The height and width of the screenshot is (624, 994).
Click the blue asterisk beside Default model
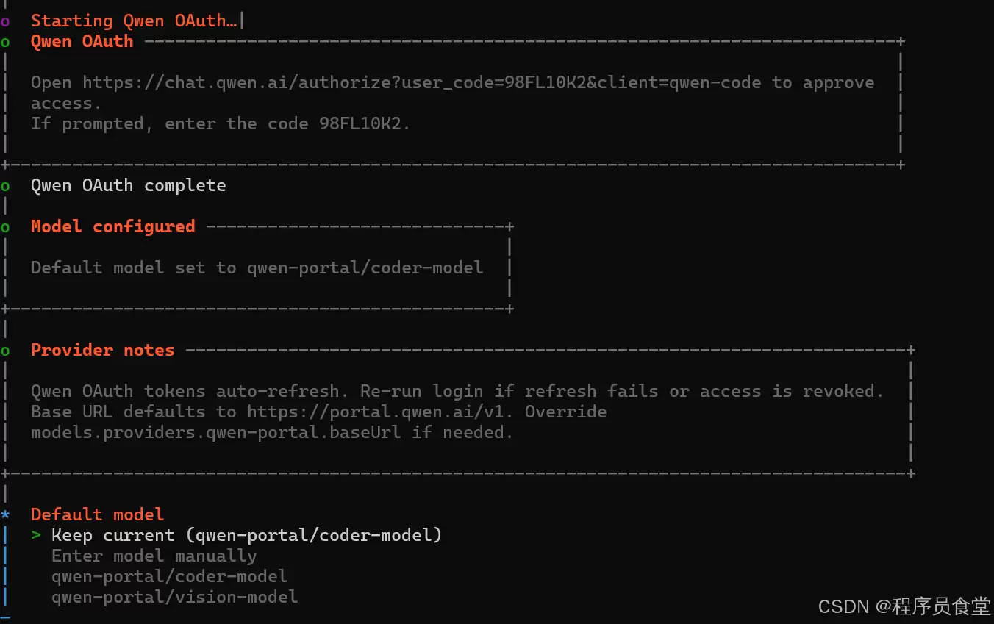click(x=5, y=515)
